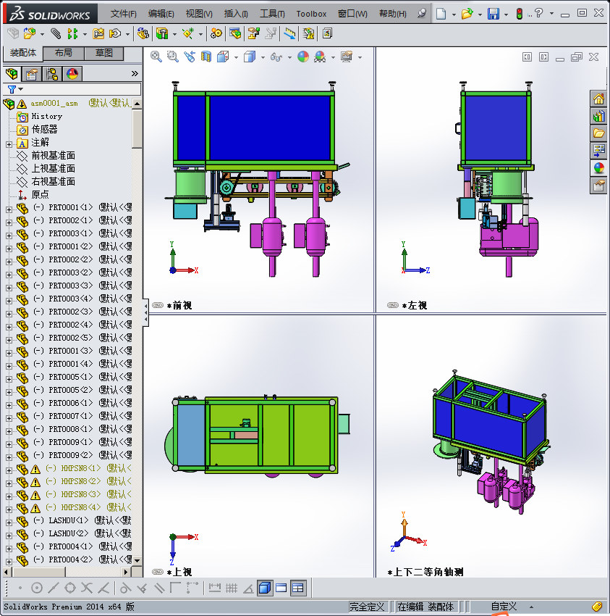The image size is (610, 616).
Task: Select the Zoom to Fit tool
Action: pyautogui.click(x=156, y=56)
